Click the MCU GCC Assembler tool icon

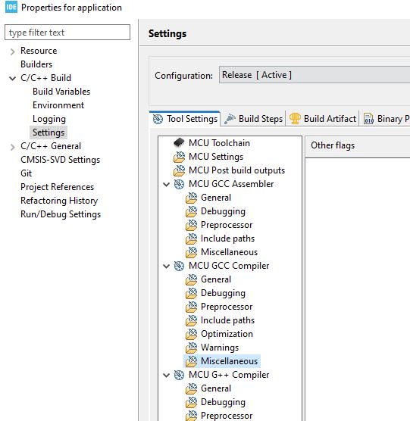[x=179, y=184]
